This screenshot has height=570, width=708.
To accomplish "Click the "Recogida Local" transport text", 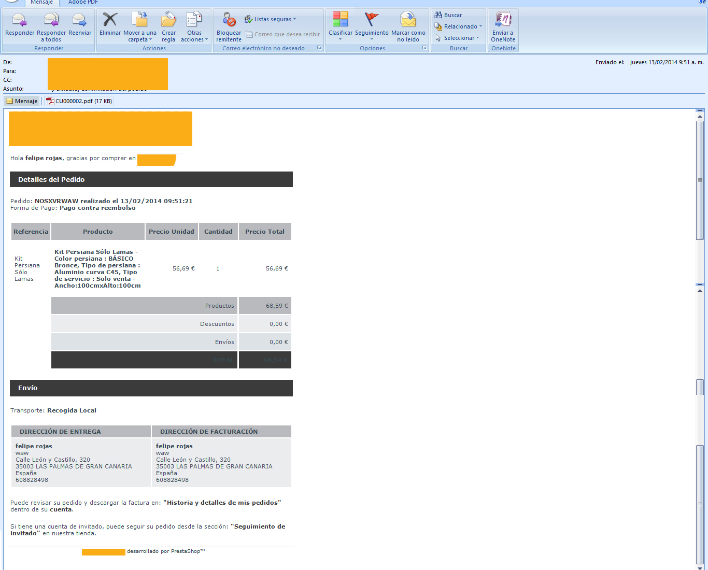I will click(72, 410).
